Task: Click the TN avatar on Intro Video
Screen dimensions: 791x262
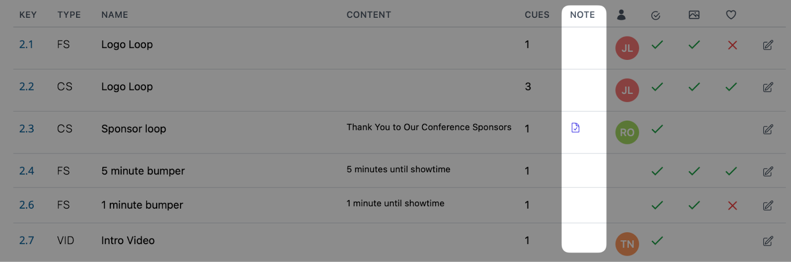Action: point(627,244)
